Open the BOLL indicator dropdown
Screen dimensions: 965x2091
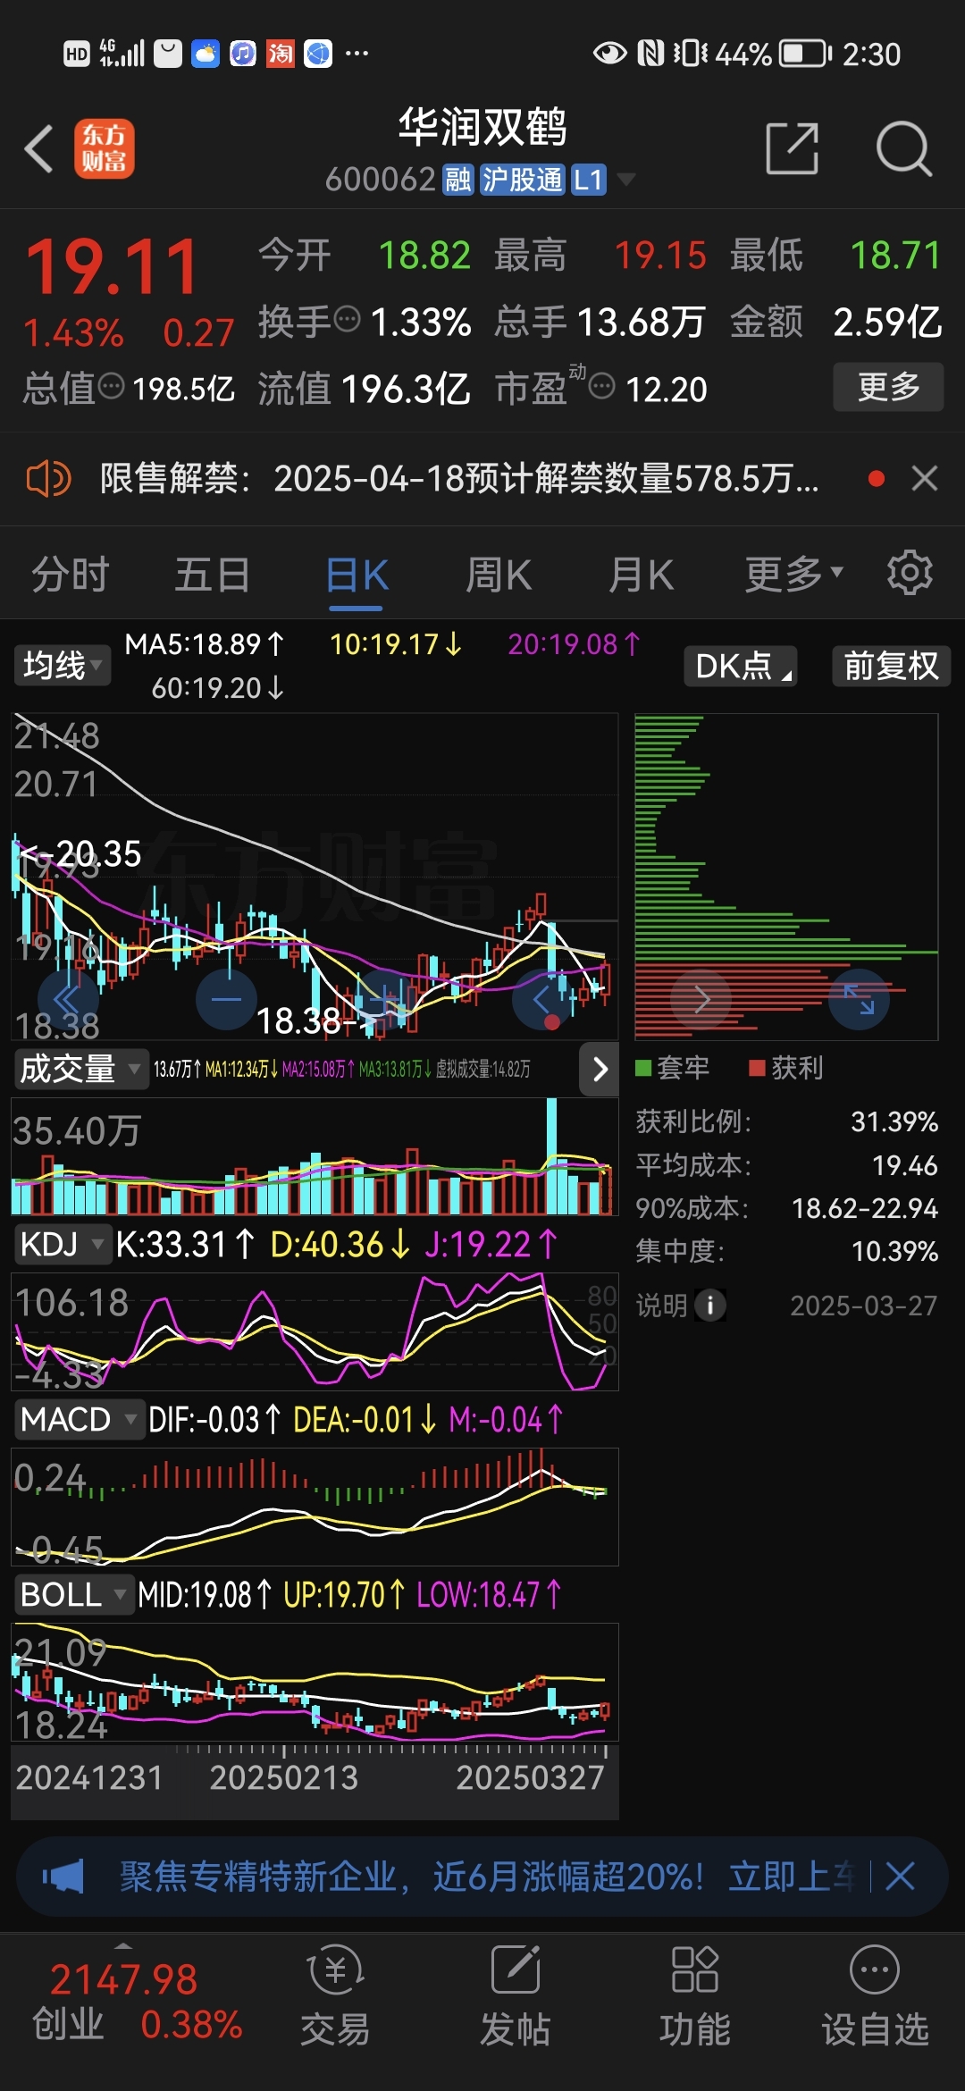[73, 1594]
